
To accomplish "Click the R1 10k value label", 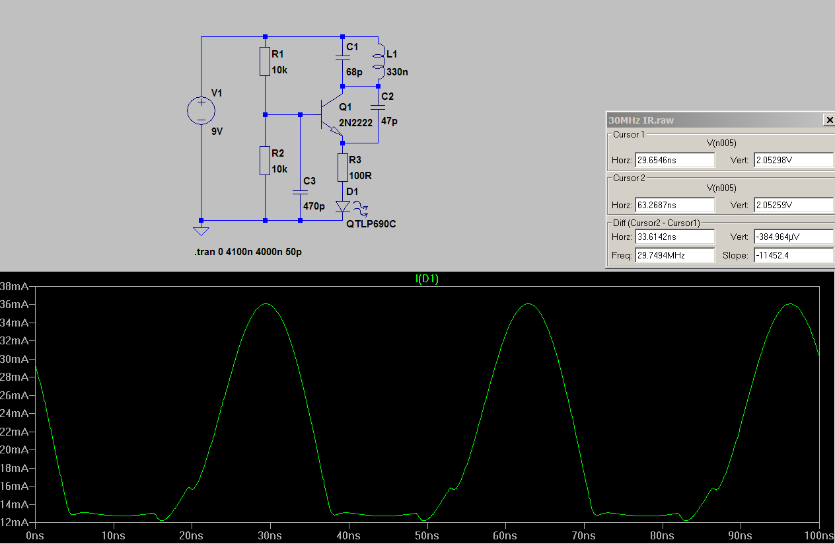I will (279, 70).
